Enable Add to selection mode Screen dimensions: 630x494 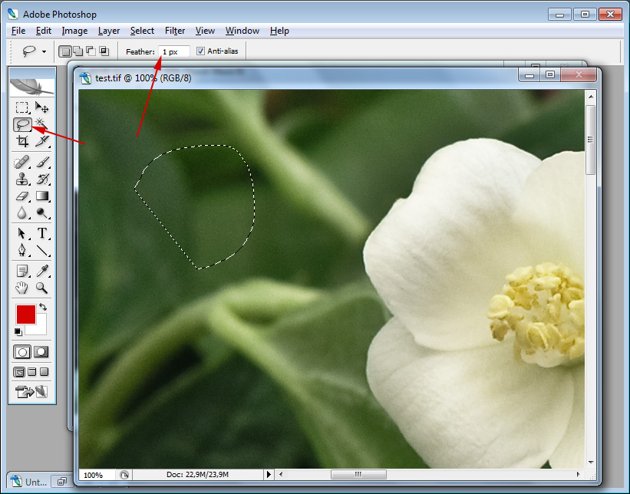[x=78, y=51]
